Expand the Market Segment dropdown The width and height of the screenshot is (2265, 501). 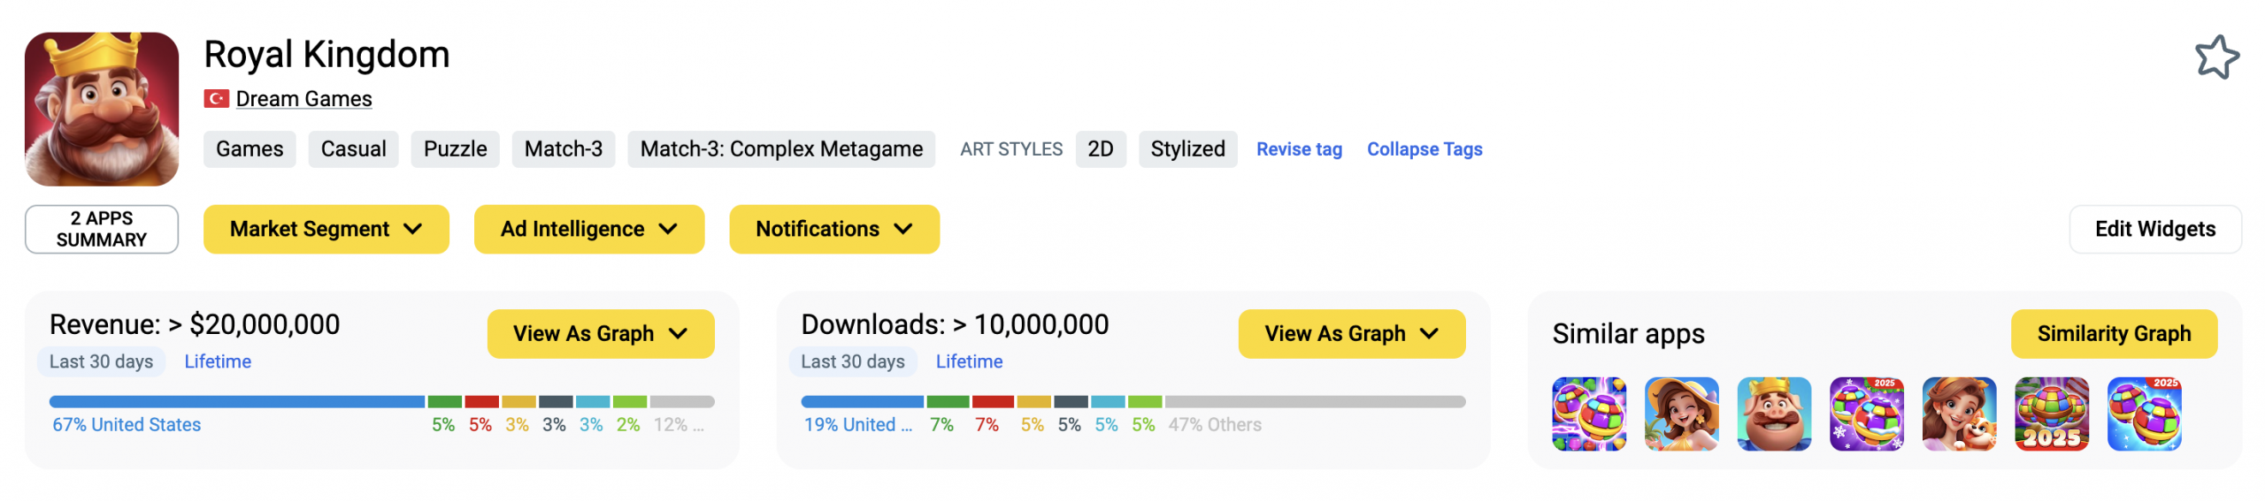click(326, 229)
